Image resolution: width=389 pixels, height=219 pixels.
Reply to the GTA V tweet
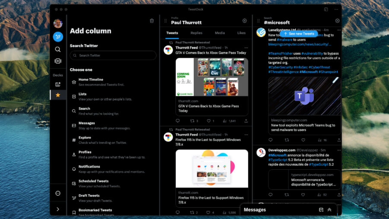tap(178, 121)
